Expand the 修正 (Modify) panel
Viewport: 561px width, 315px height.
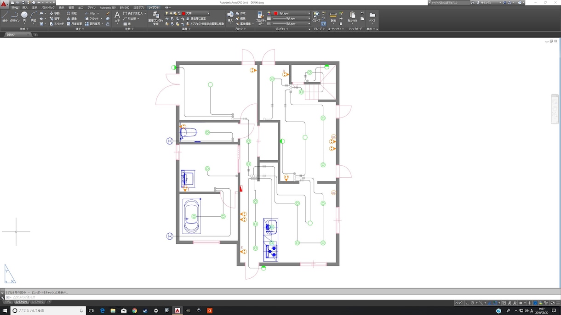point(80,29)
